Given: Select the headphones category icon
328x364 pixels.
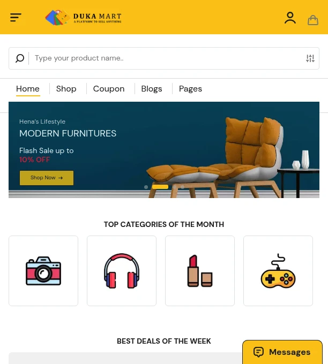Looking at the screenshot, I should pyautogui.click(x=122, y=271).
